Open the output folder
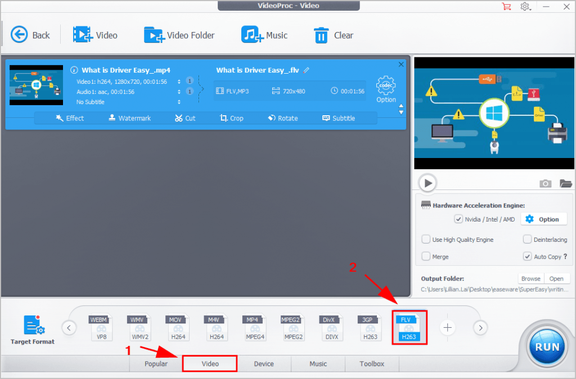The image size is (576, 379). pos(556,278)
